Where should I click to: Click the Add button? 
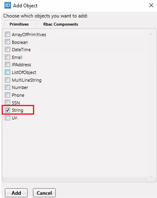(x=16, y=193)
